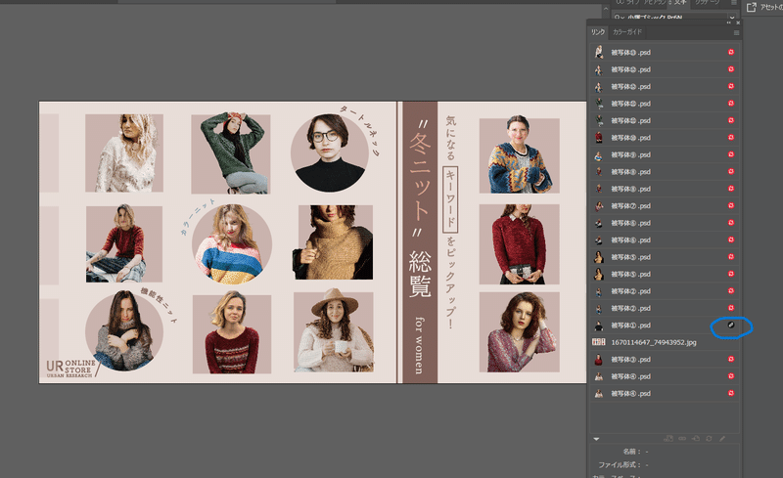Click the 名前 info label in Links panel
Image resolution: width=783 pixels, height=478 pixels.
click(631, 452)
